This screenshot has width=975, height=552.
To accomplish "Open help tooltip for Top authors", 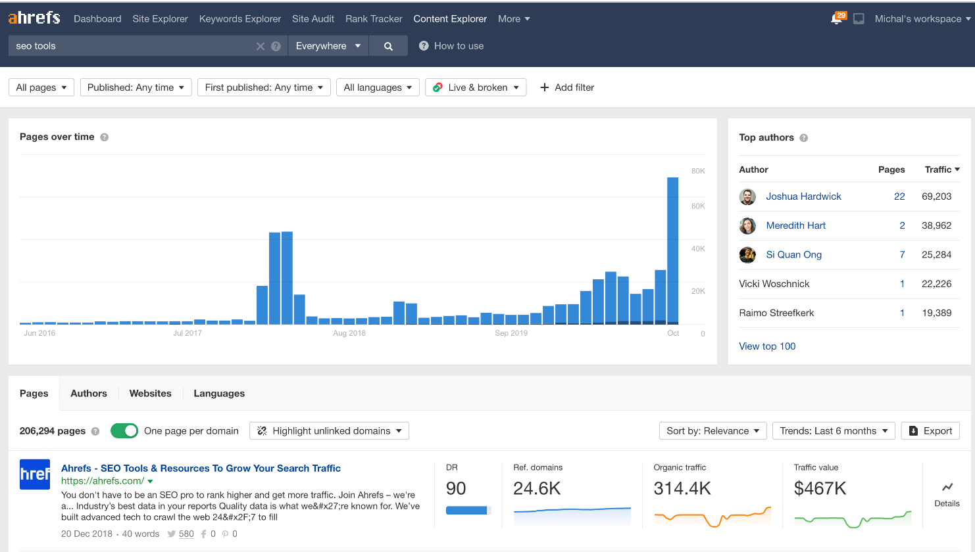I will [803, 138].
